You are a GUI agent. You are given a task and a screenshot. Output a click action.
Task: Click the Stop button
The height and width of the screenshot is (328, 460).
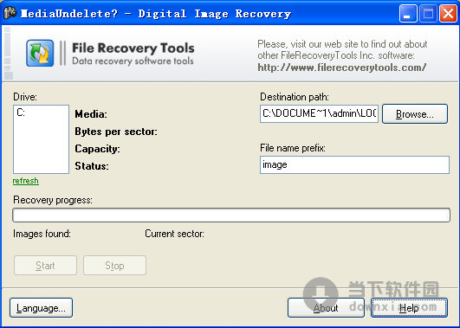[114, 266]
